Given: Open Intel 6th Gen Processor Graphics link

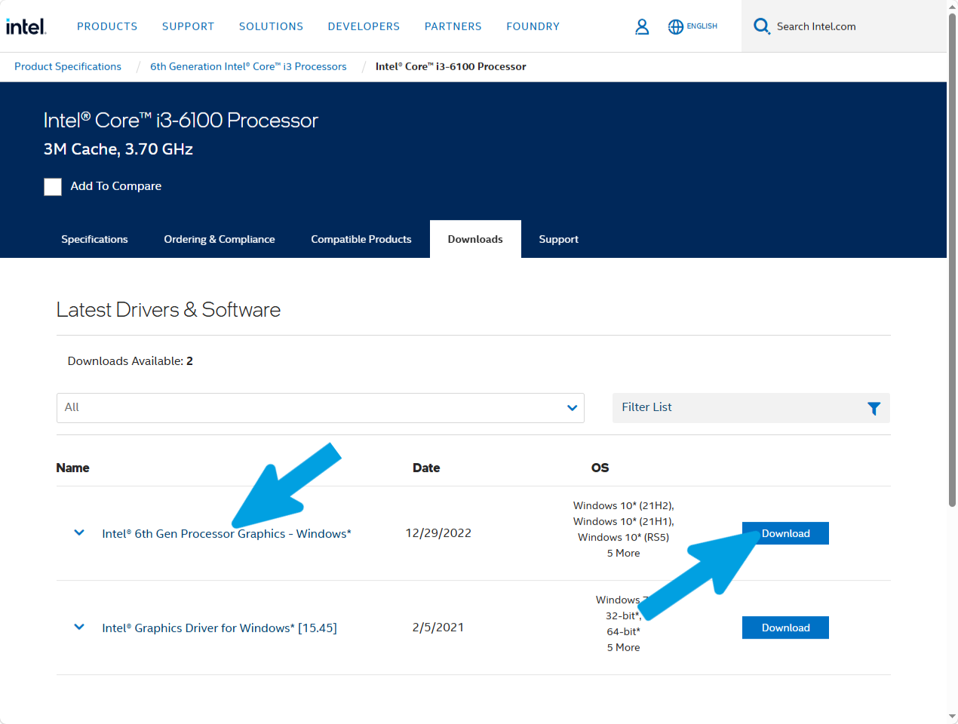Looking at the screenshot, I should [227, 533].
